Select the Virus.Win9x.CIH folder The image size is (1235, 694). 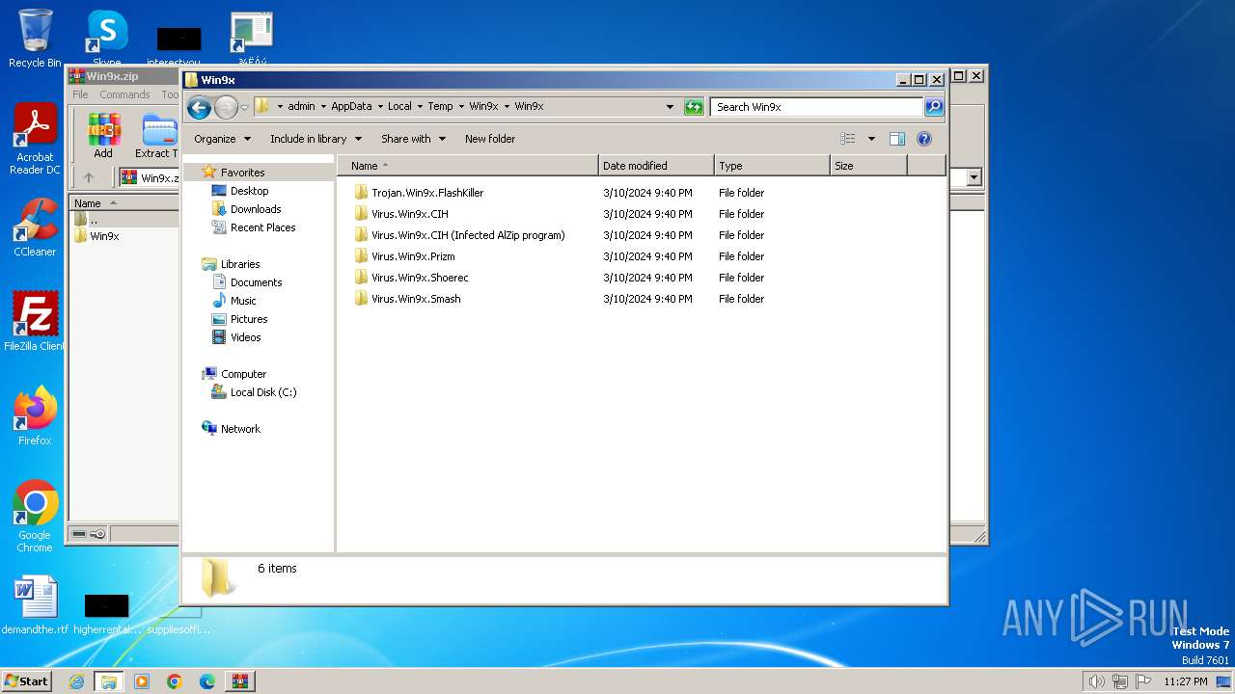click(x=401, y=214)
